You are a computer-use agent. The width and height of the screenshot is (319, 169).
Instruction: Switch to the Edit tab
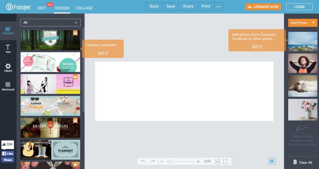(x=41, y=8)
